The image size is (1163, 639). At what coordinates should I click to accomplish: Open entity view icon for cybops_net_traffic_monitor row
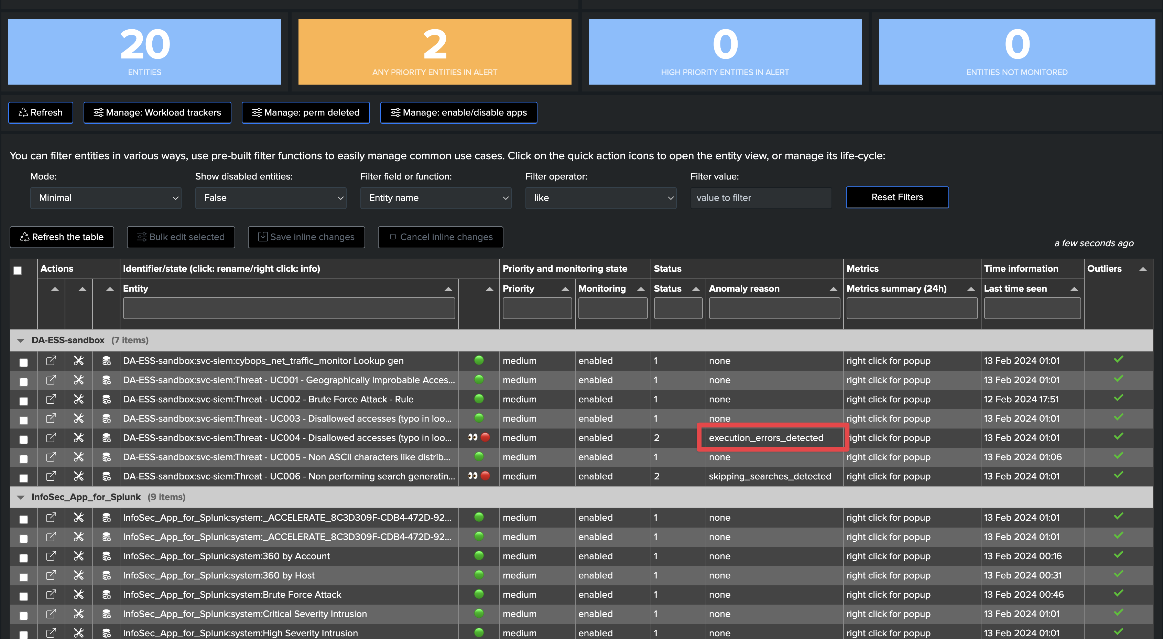(51, 360)
